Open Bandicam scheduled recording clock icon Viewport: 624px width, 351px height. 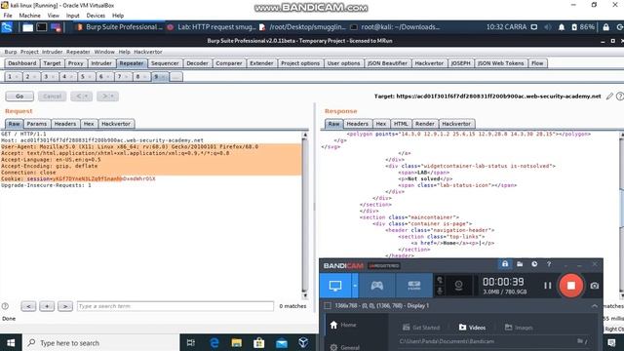(x=534, y=264)
